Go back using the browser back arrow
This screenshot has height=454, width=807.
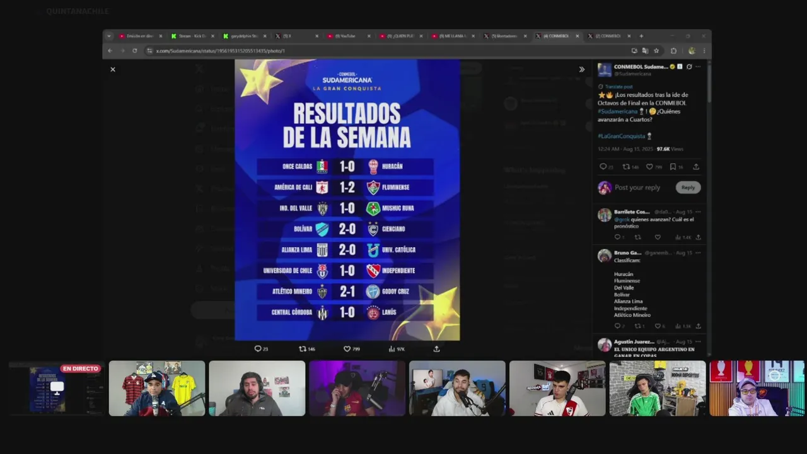pos(110,51)
